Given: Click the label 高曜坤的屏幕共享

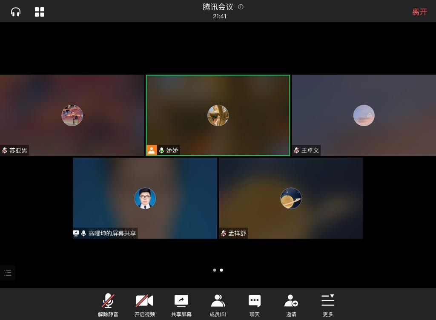Looking at the screenshot, I should pos(112,233).
